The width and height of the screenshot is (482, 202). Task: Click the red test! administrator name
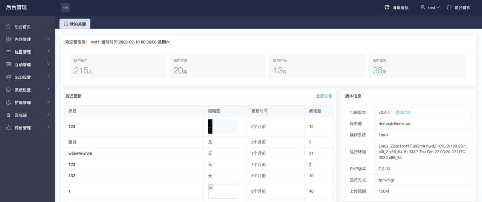point(95,42)
